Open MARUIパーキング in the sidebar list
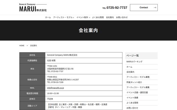 134,62
